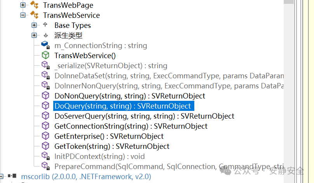Click the GetToken method cube icon
Screen dimensions: 314x183
(x=45, y=146)
